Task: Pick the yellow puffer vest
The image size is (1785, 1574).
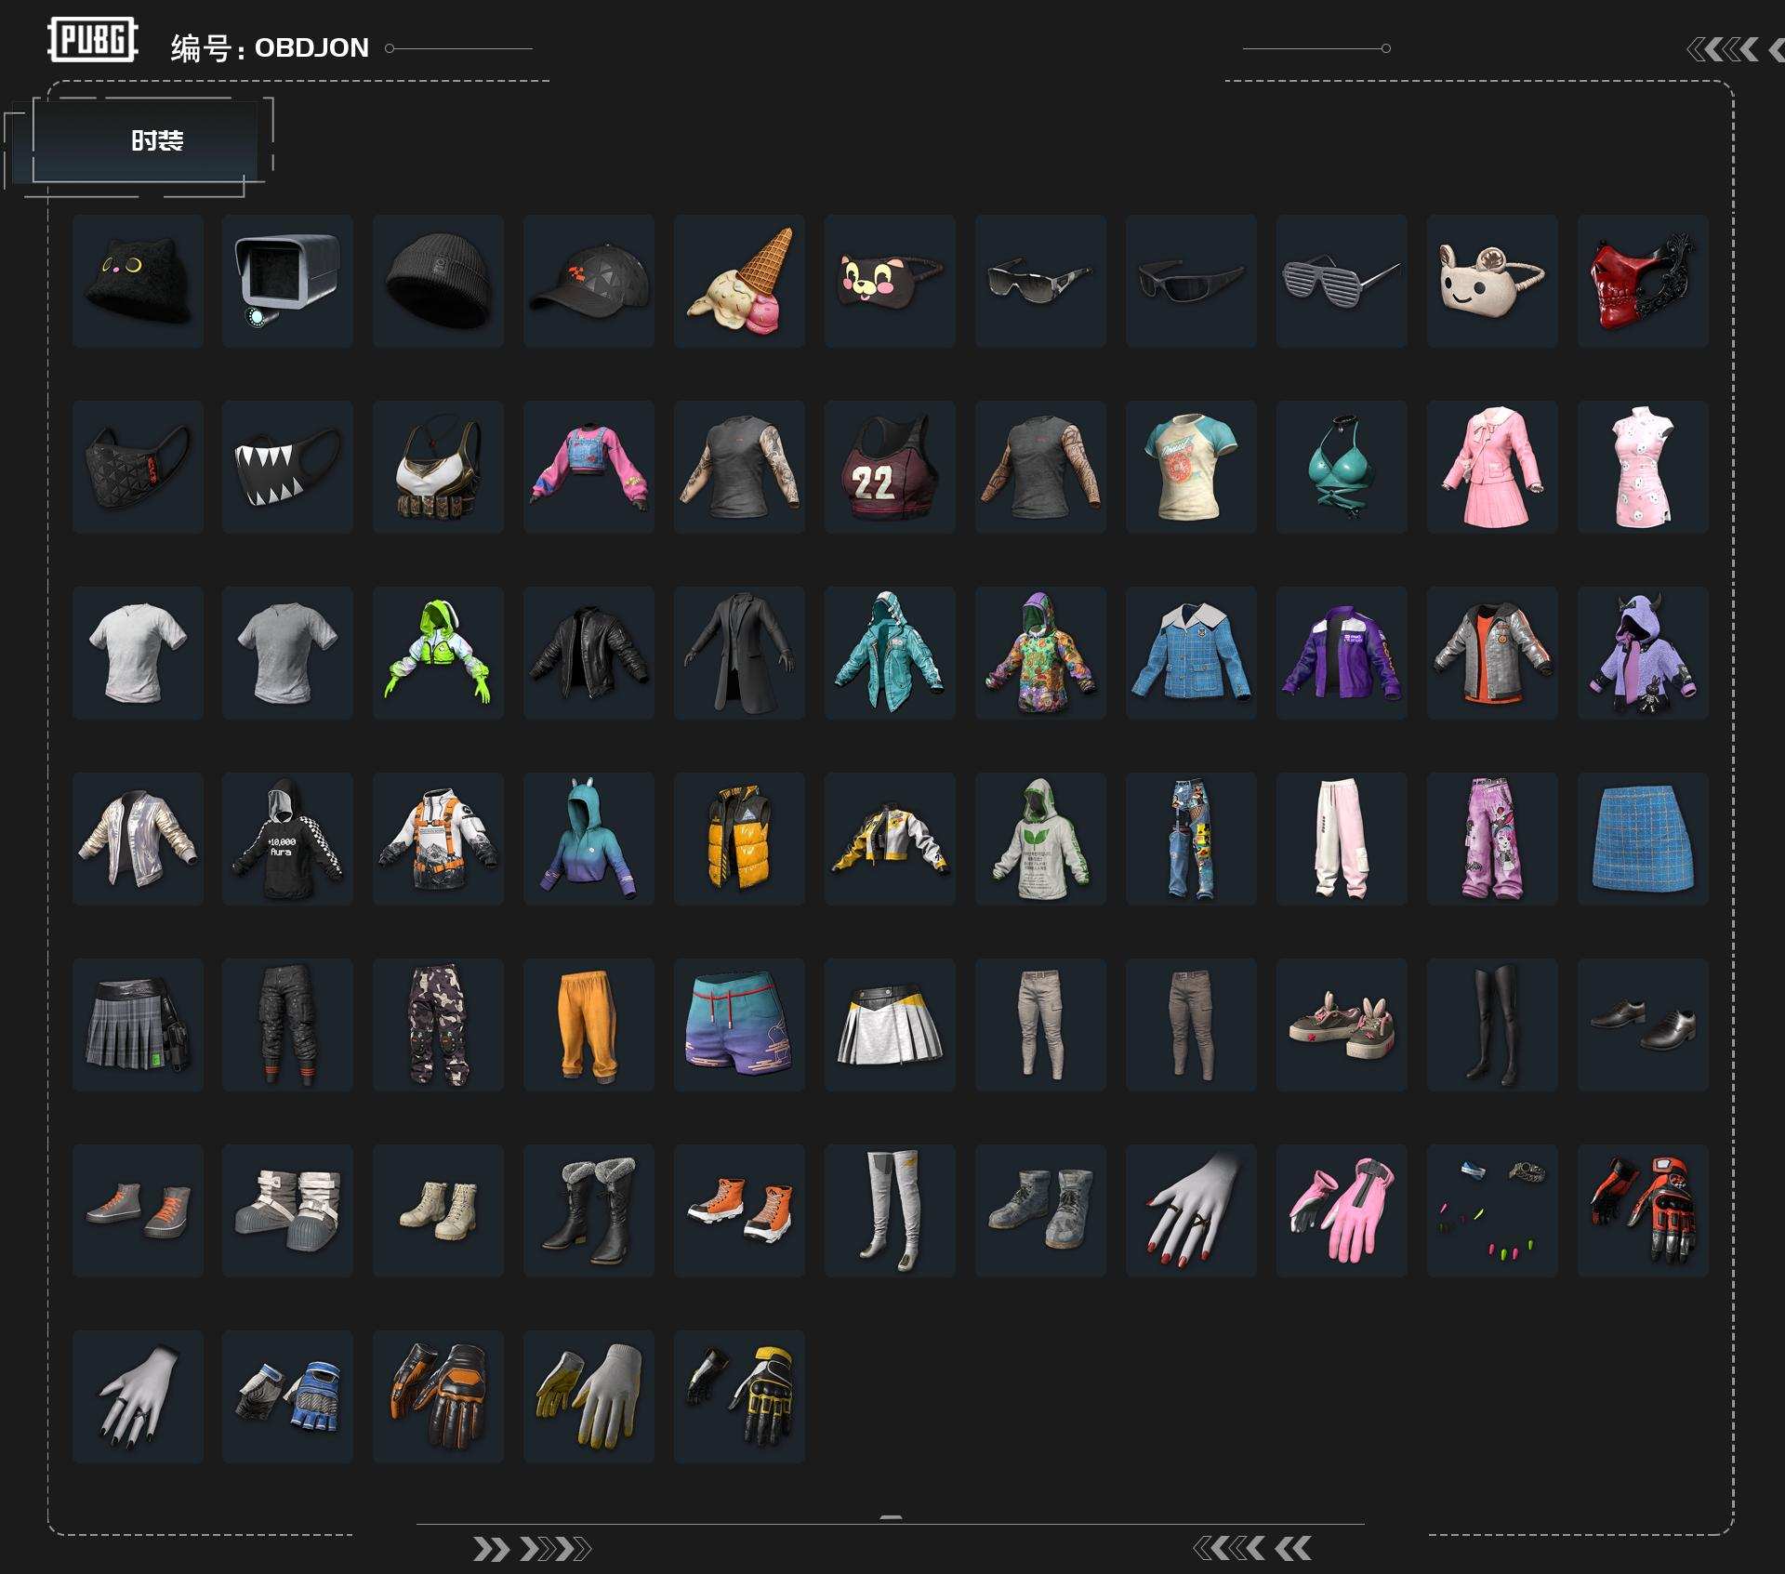Action: 739,838
